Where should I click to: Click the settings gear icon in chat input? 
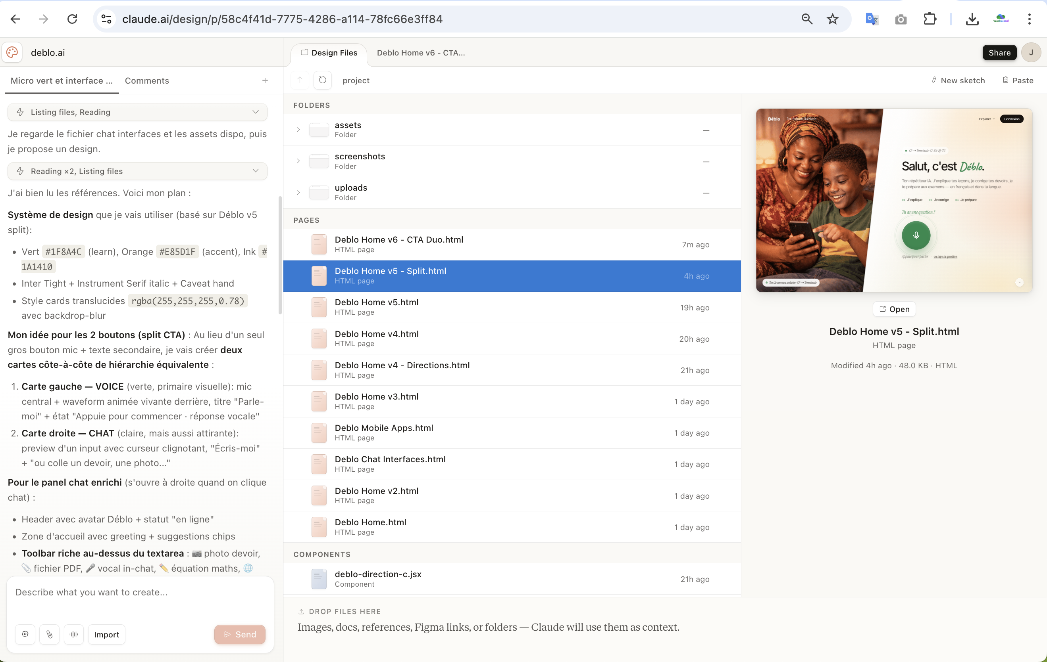tap(25, 634)
